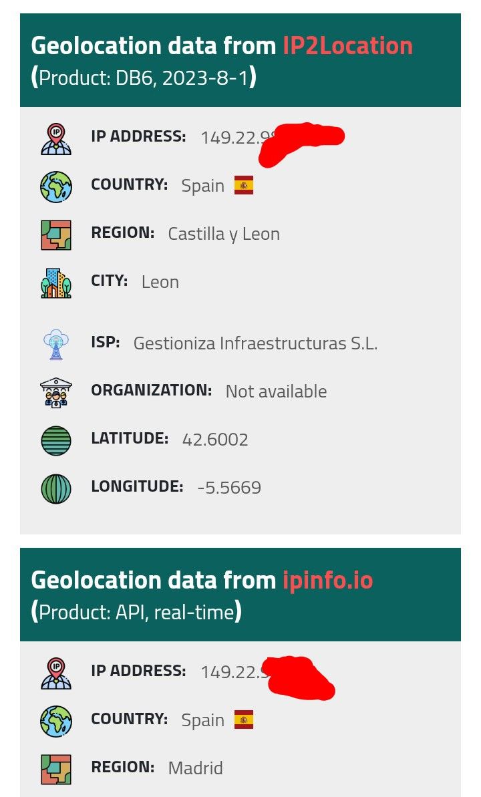The height and width of the screenshot is (797, 481).
Task: Click the Product: DB6, 2023-8-1 subtitle
Action: coord(144,78)
